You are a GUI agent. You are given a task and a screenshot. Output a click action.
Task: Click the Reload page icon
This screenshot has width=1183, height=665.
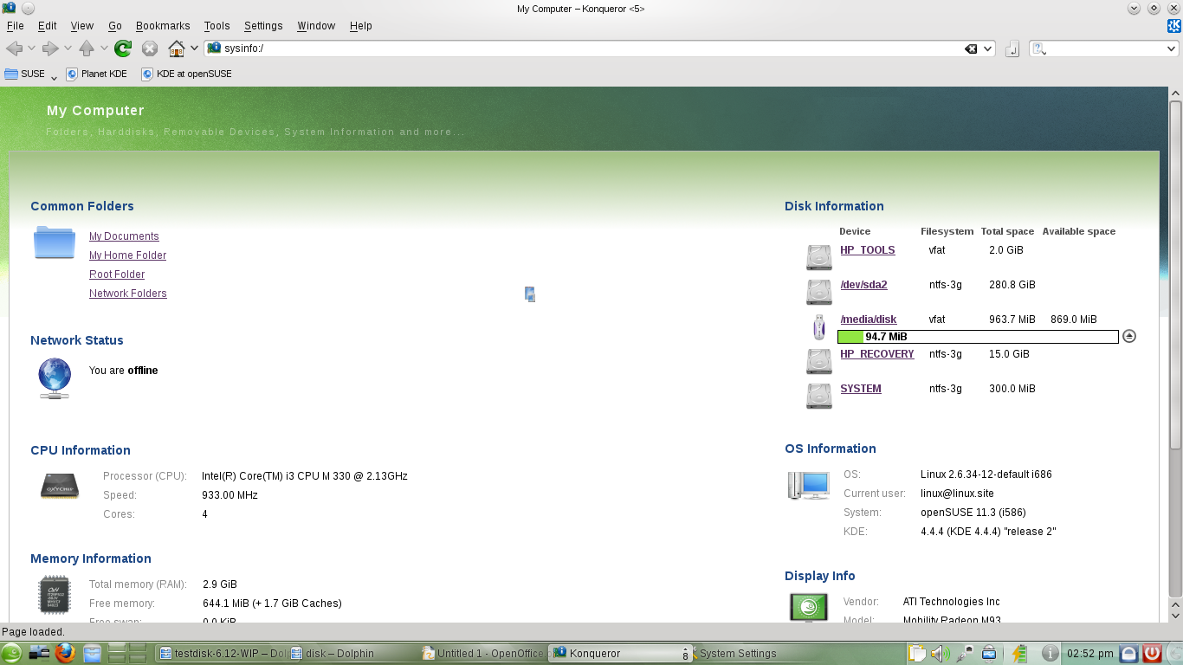pos(123,48)
